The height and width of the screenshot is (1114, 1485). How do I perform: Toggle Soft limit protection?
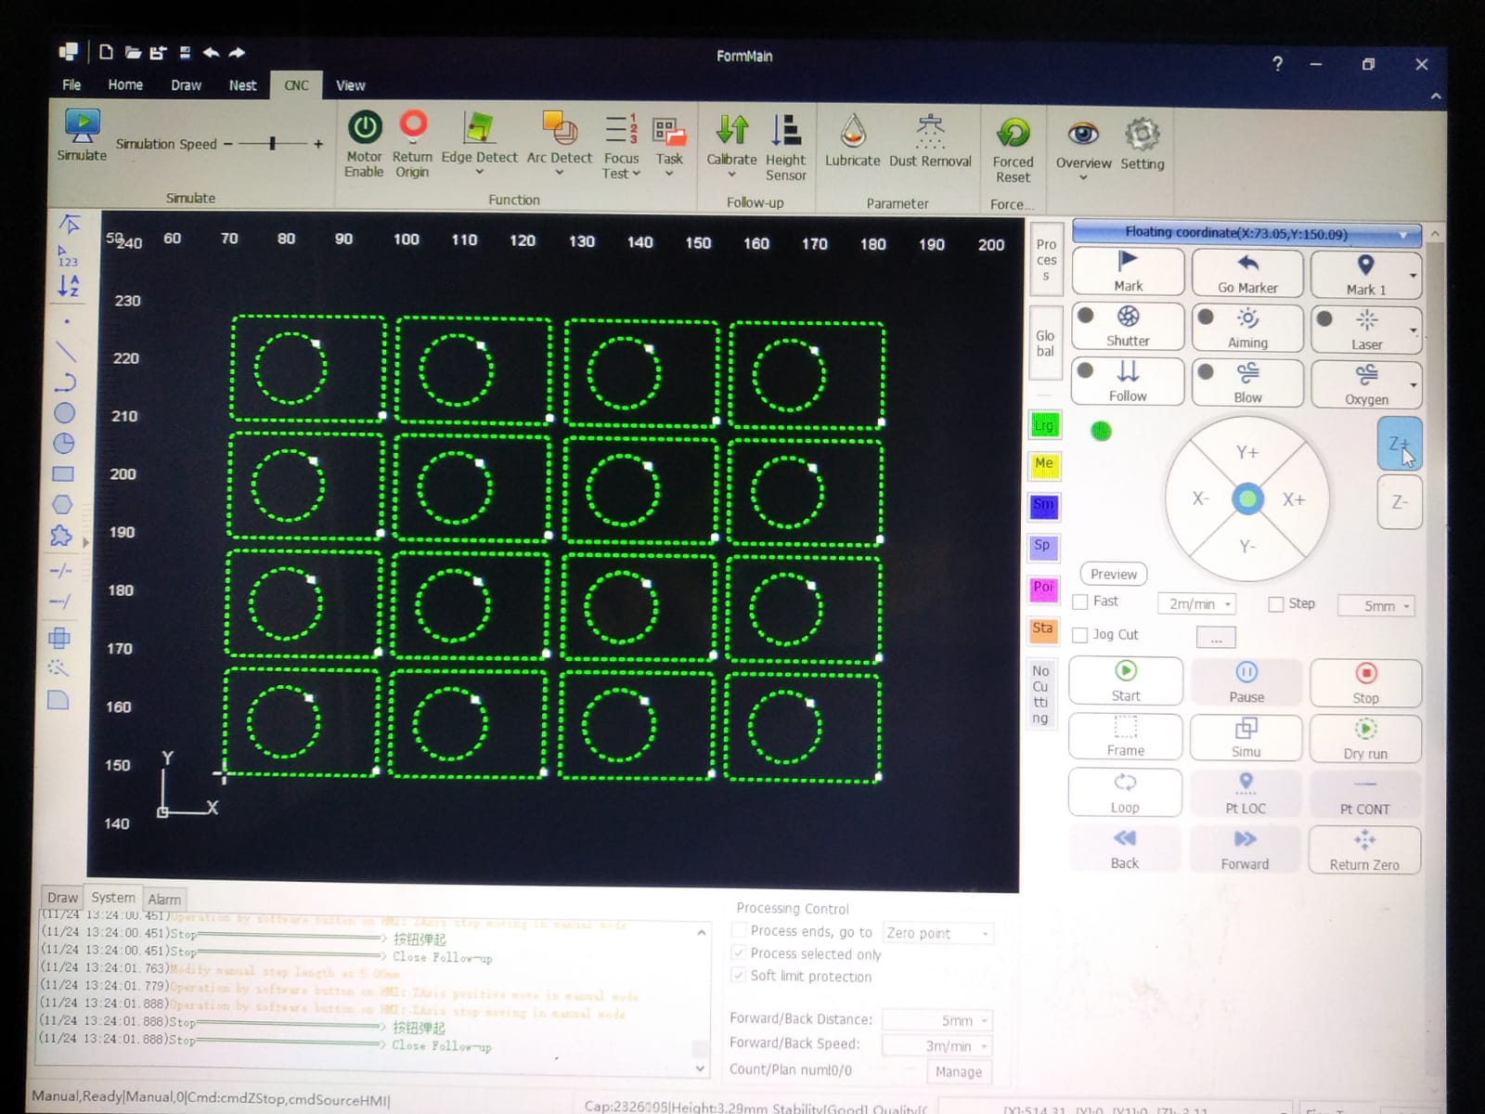point(739,977)
